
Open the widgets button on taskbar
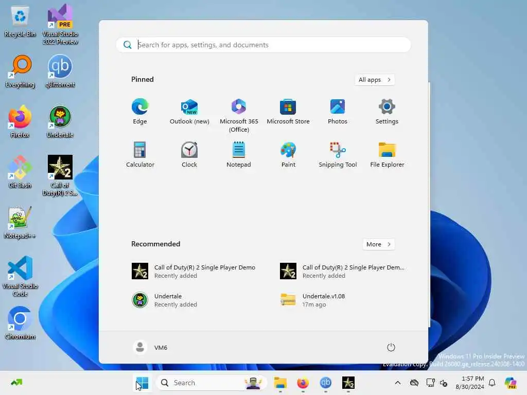click(x=16, y=382)
